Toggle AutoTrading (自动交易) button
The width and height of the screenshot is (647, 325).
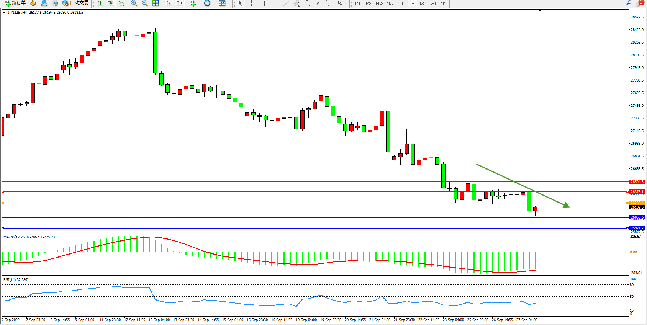(x=75, y=3)
